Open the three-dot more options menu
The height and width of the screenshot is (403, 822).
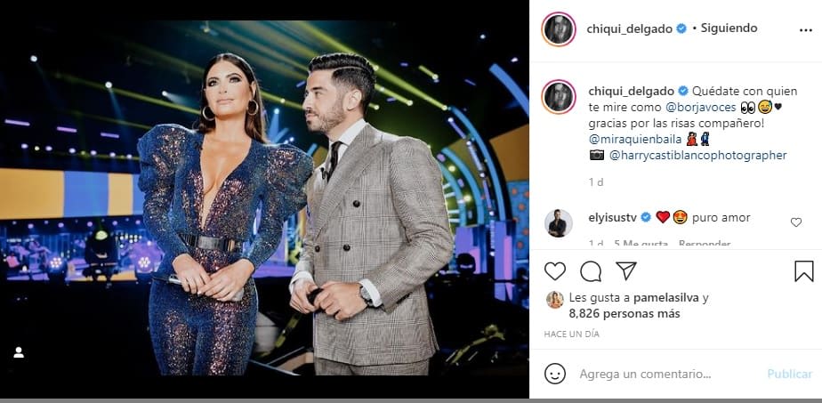[x=805, y=30]
